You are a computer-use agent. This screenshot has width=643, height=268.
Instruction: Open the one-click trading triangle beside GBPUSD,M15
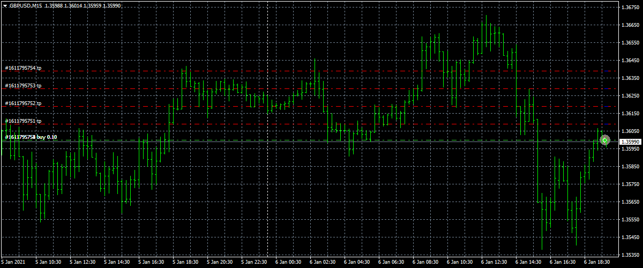(x=5, y=5)
